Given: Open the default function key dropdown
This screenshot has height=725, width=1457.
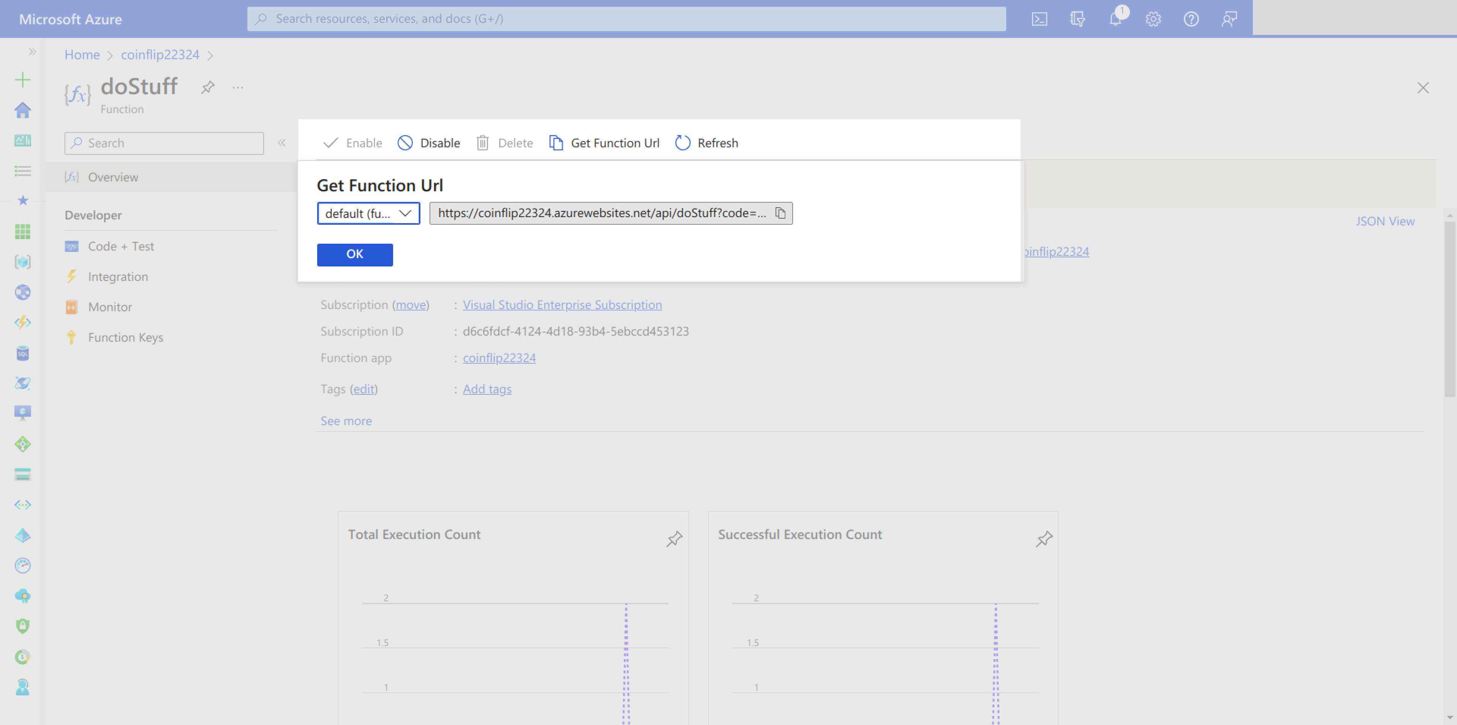Looking at the screenshot, I should point(368,213).
